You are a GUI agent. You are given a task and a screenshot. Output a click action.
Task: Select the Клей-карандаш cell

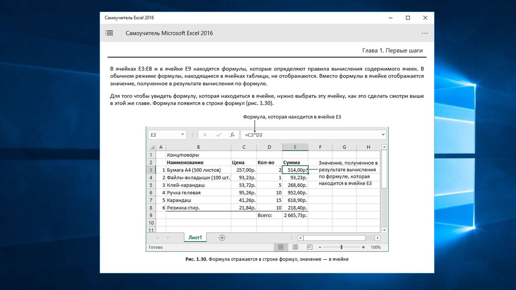click(199, 185)
